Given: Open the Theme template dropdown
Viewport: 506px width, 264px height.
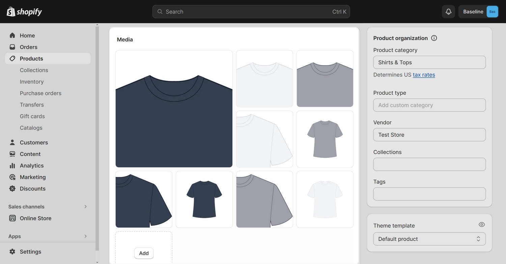Looking at the screenshot, I should pyautogui.click(x=429, y=239).
